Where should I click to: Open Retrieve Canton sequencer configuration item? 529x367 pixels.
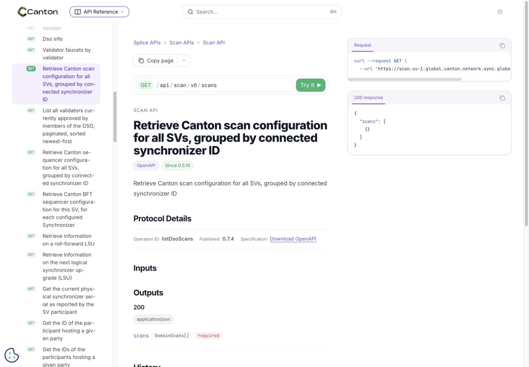point(56,168)
